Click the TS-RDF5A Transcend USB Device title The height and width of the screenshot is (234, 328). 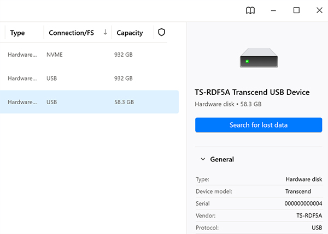252,92
